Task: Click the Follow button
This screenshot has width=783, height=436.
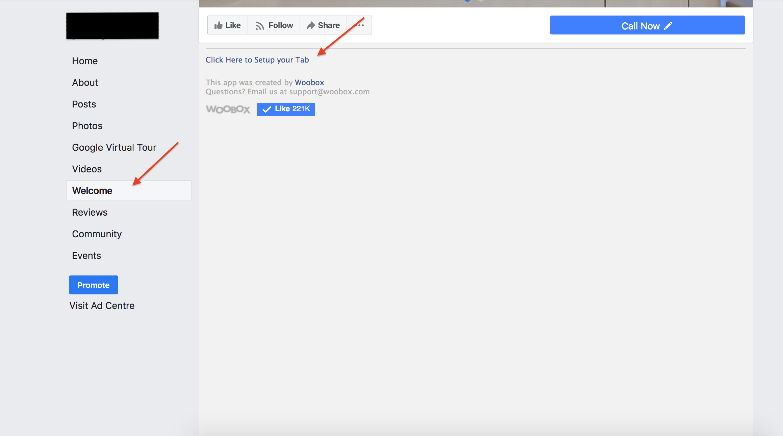Action: 274,25
